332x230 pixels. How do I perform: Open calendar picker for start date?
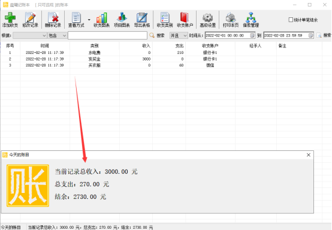click(x=252, y=35)
